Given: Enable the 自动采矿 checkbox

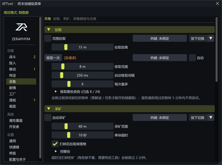Looking at the screenshot, I should [x=48, y=118].
